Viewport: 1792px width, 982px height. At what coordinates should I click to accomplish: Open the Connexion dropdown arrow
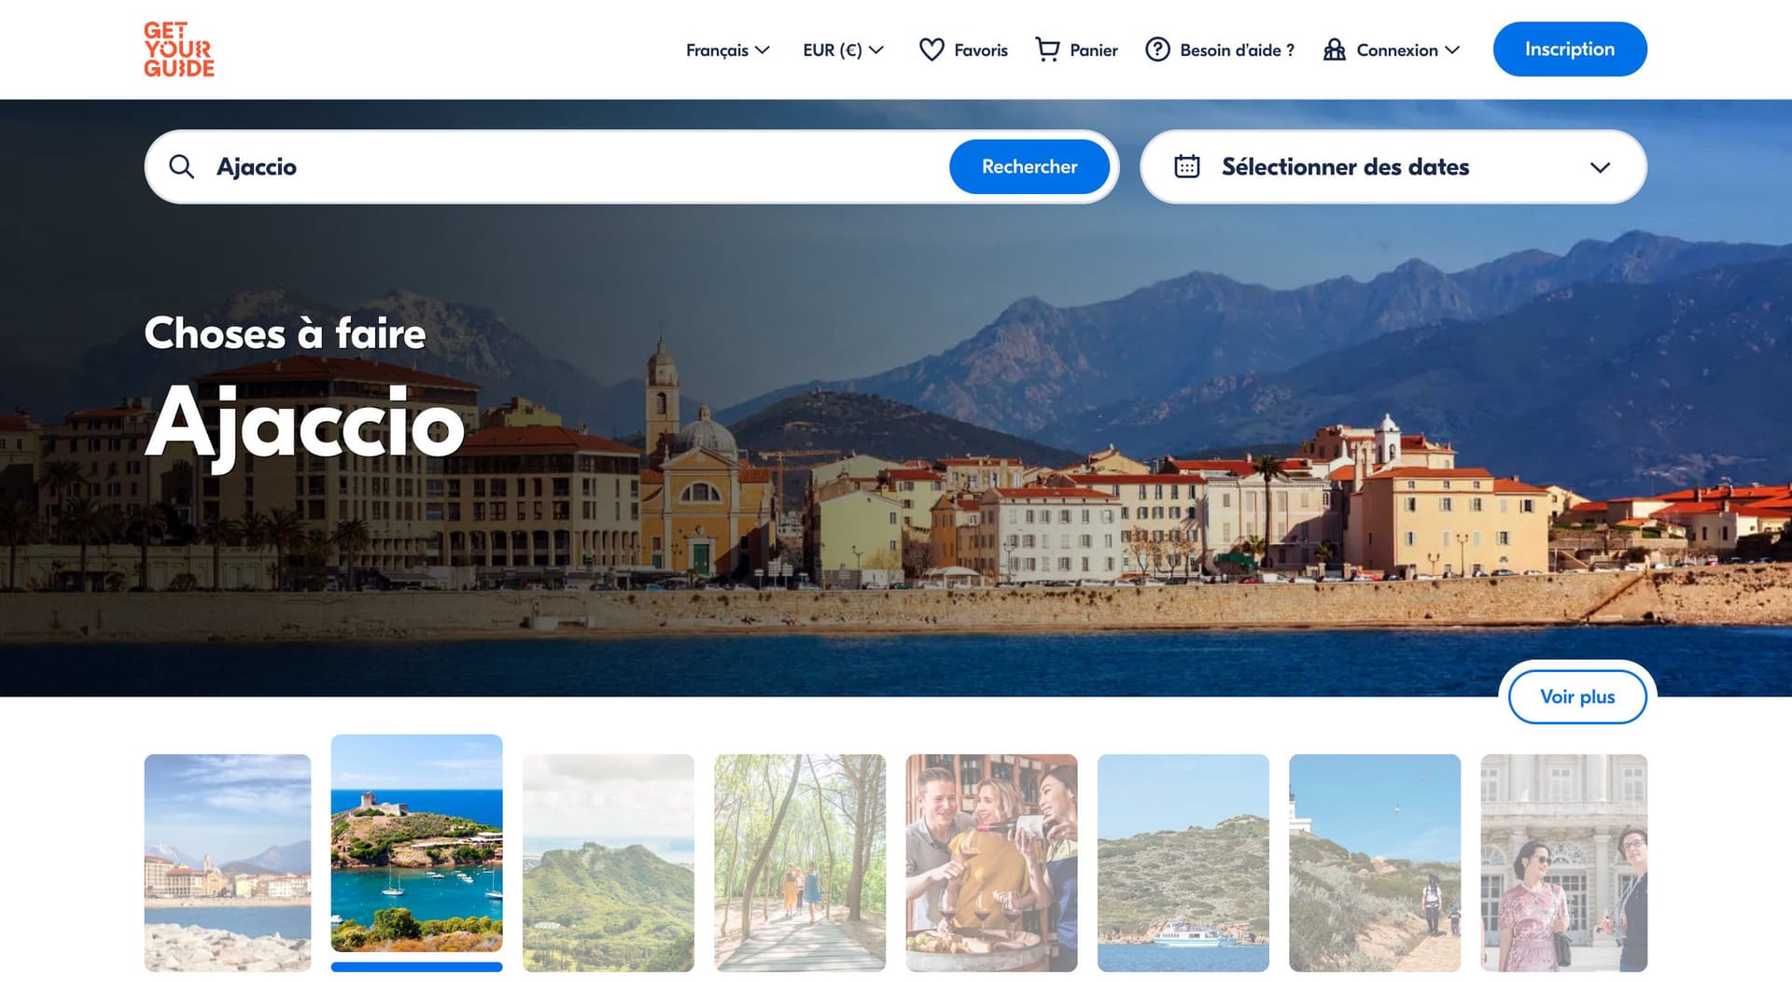[1452, 50]
